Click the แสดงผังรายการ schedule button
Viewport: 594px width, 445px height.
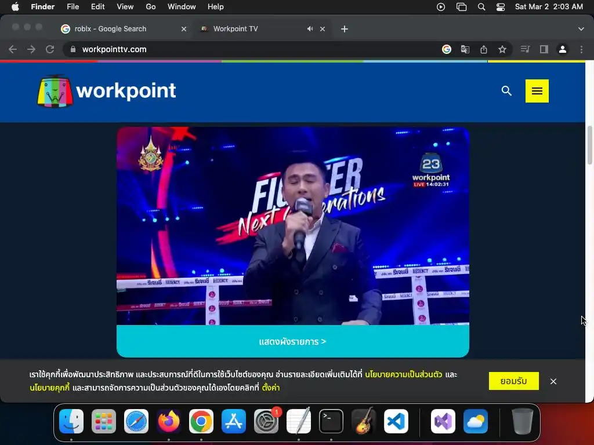pos(293,341)
